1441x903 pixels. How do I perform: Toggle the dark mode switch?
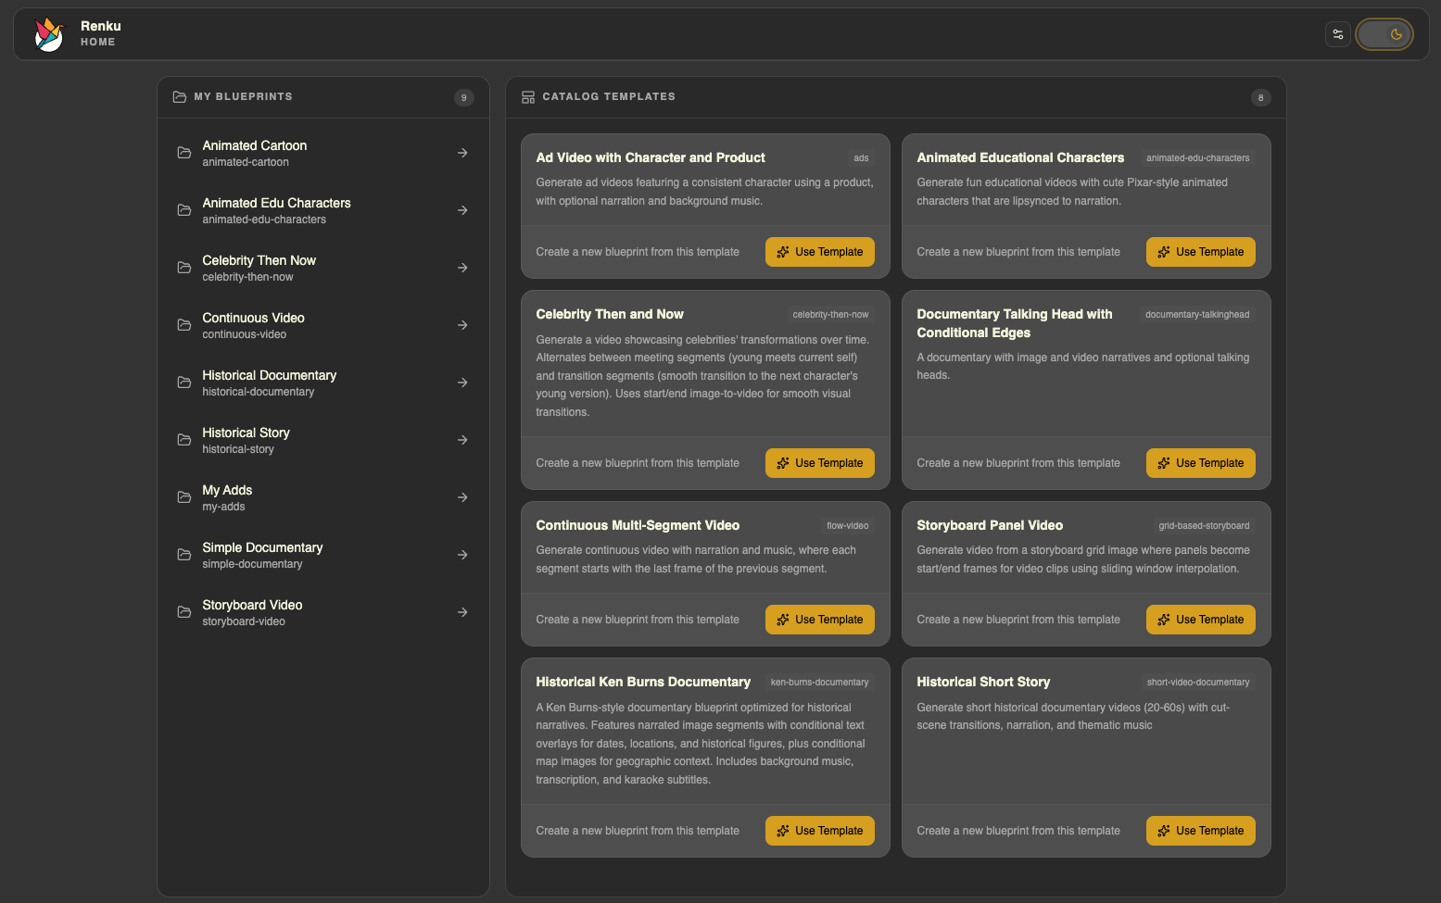pos(1384,34)
